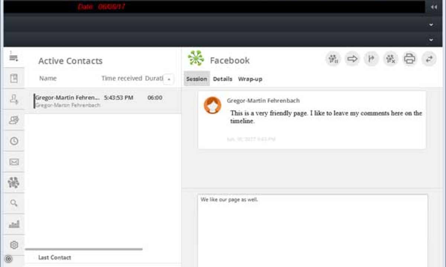Switch to the Wrap-up tab
Viewport: 446px width, 267px height.
(x=250, y=79)
